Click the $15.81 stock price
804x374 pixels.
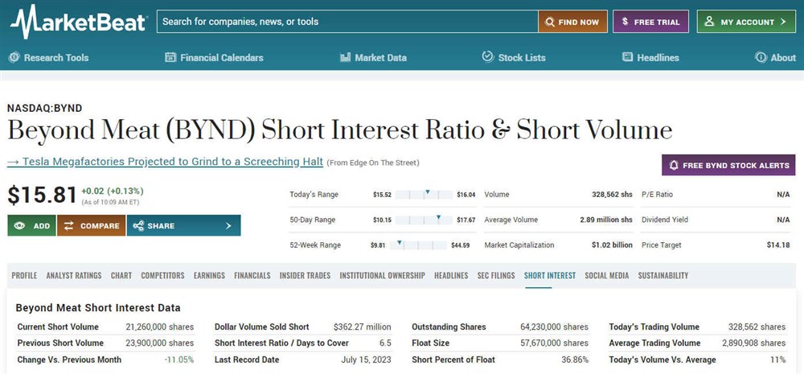(x=42, y=195)
